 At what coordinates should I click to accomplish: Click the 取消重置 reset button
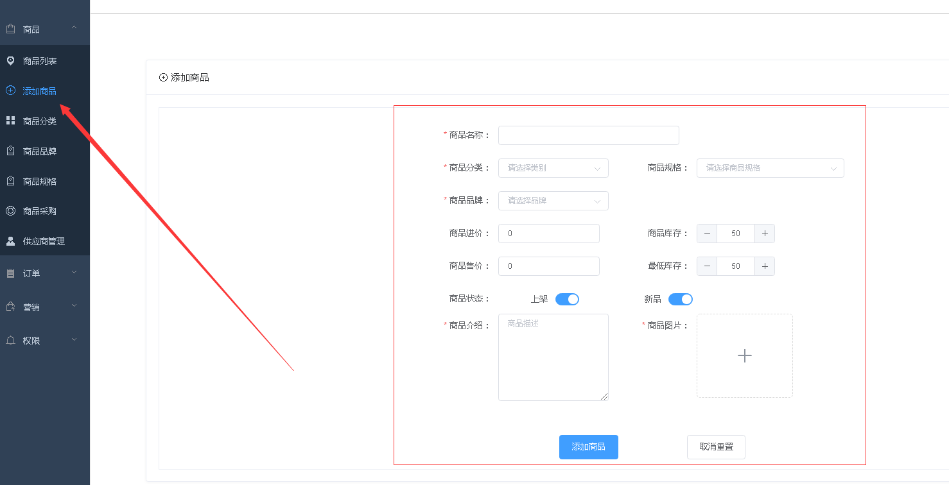point(716,447)
